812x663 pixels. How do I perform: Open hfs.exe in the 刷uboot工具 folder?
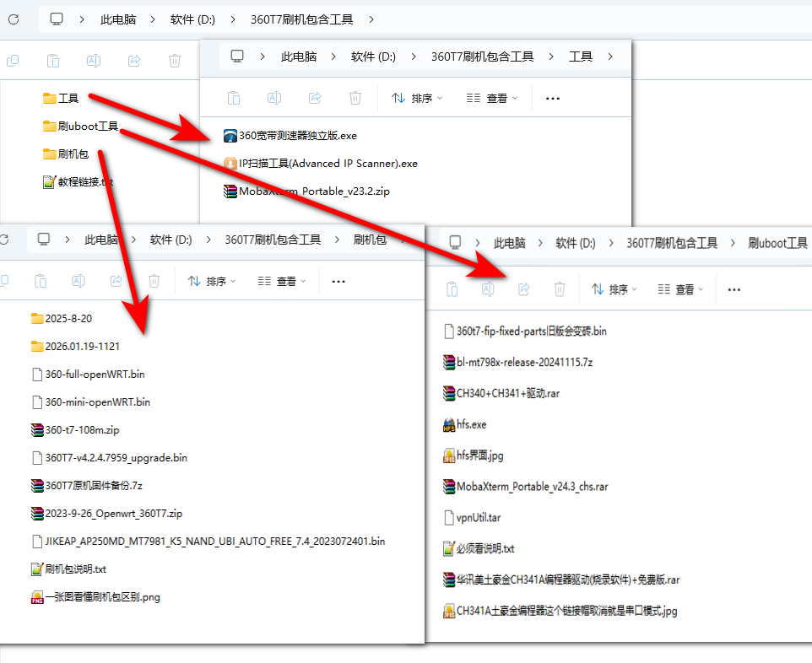(x=468, y=424)
